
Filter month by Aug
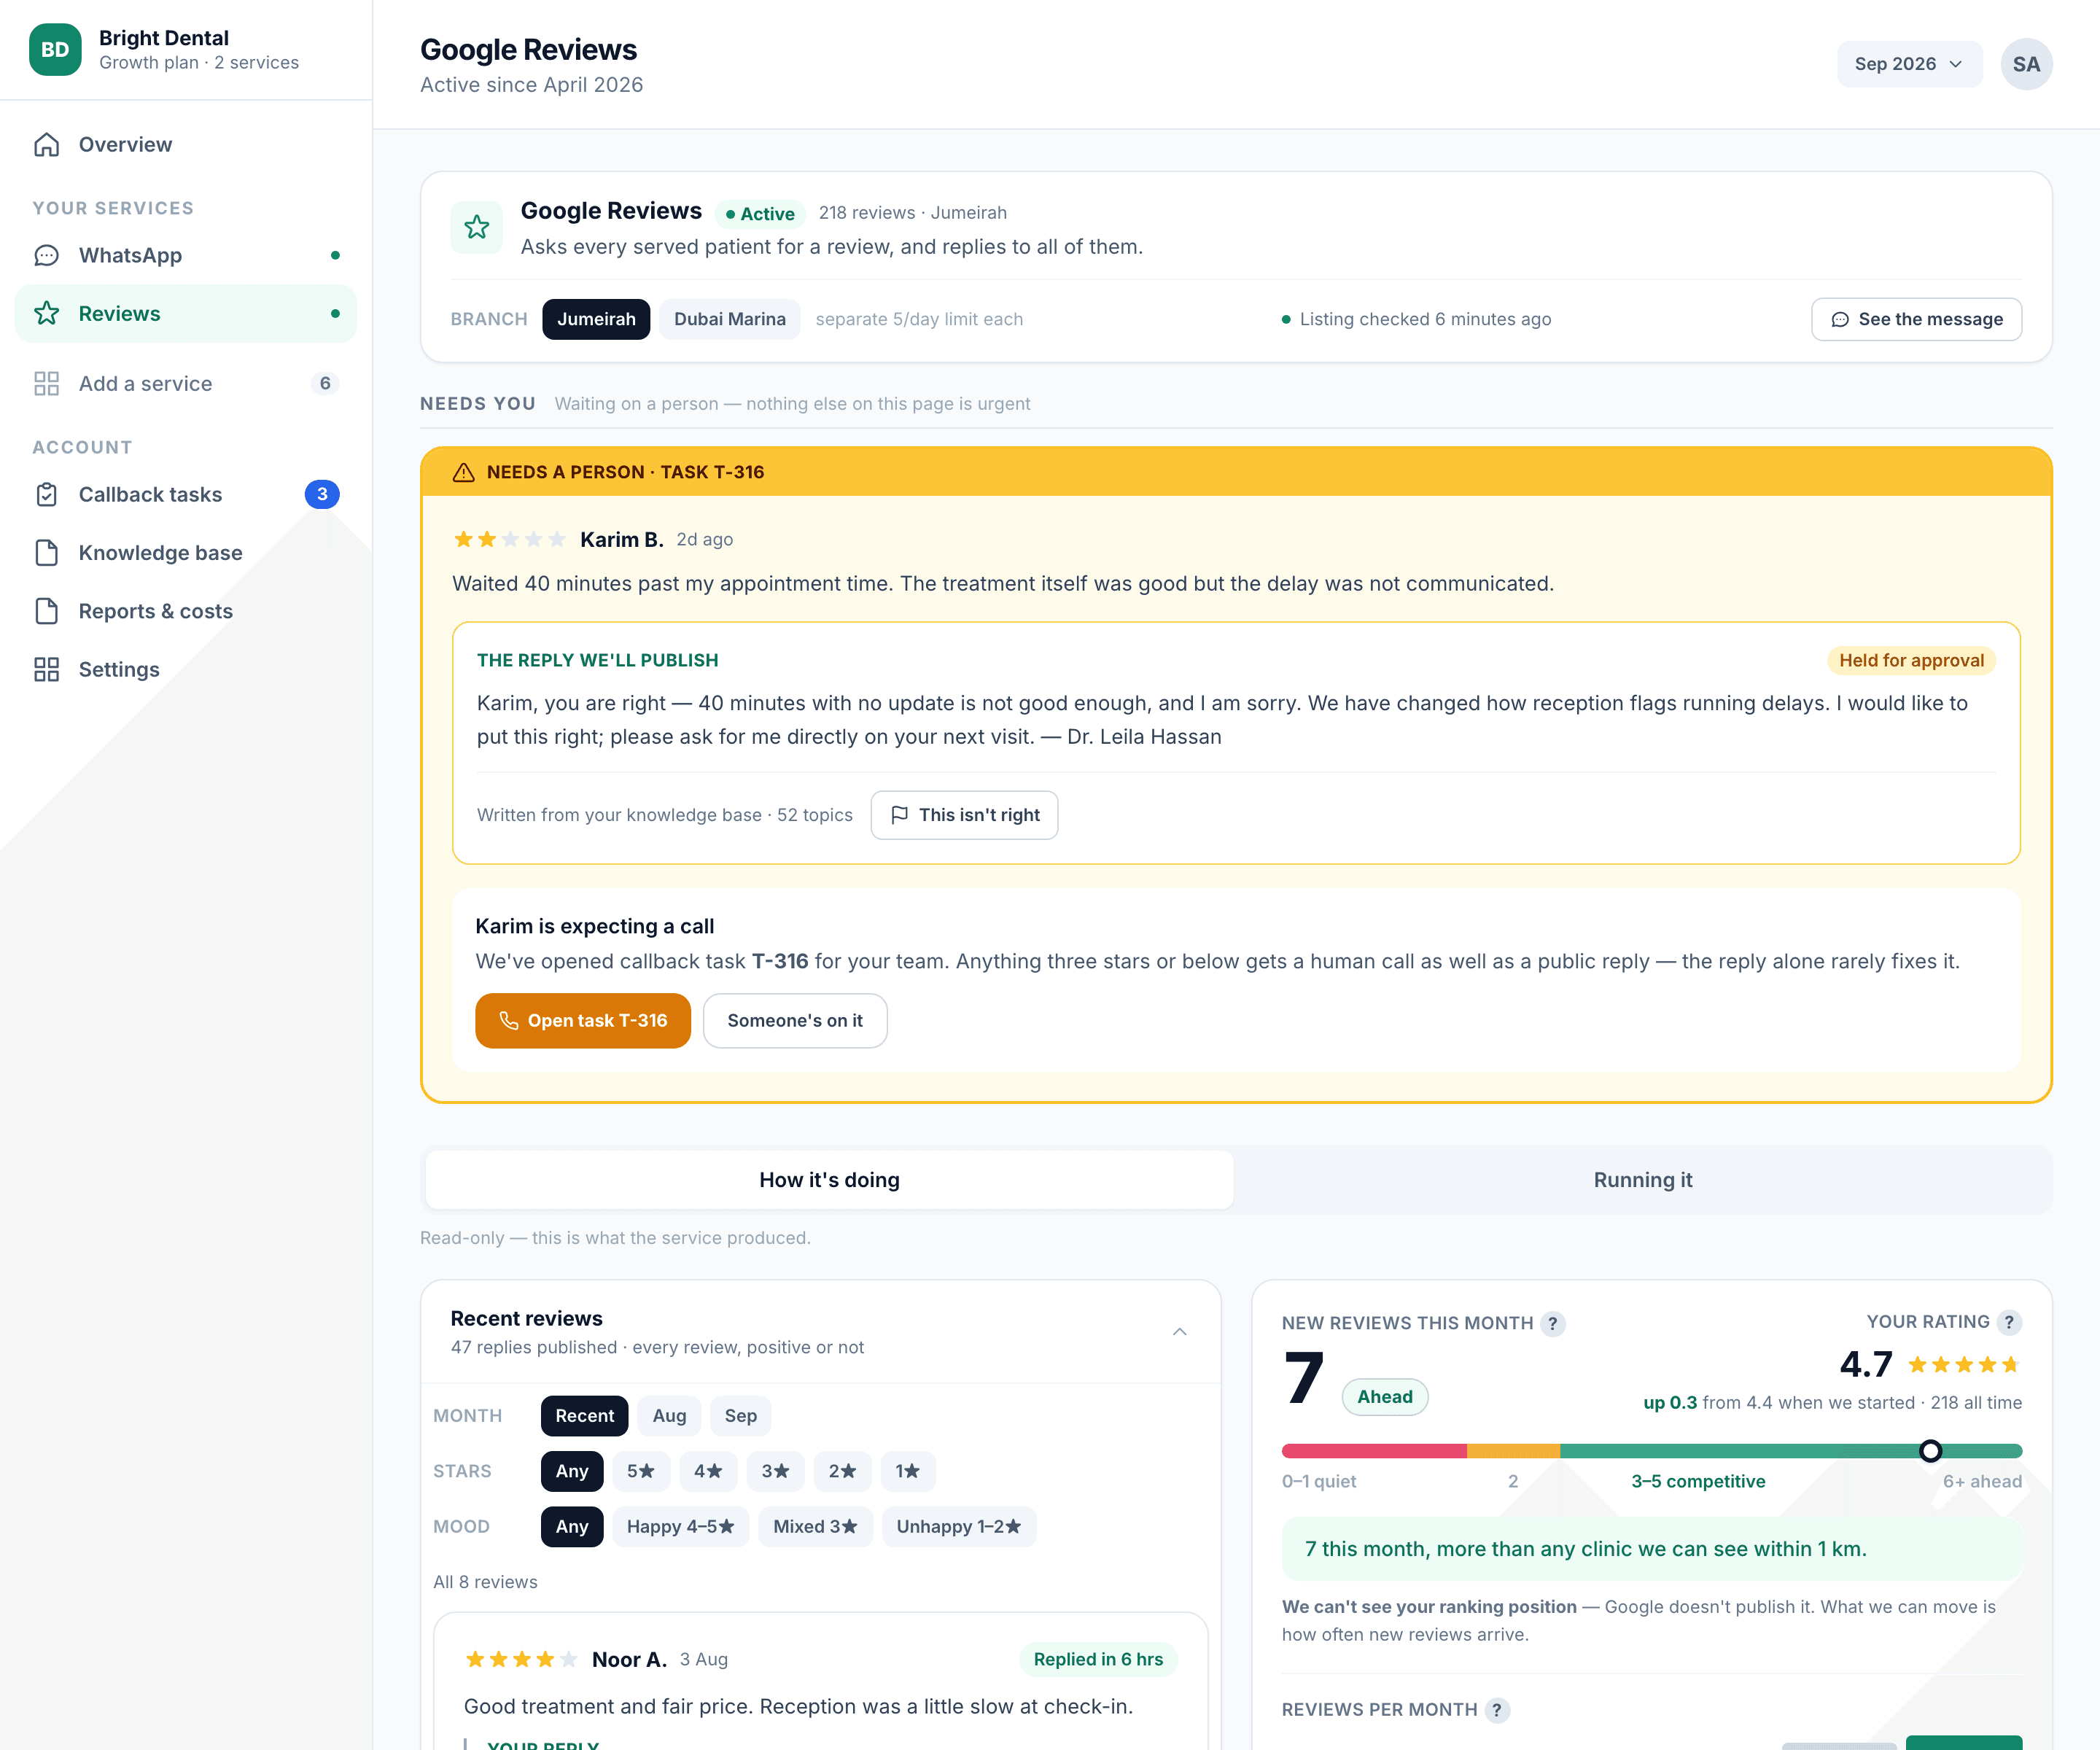click(669, 1416)
